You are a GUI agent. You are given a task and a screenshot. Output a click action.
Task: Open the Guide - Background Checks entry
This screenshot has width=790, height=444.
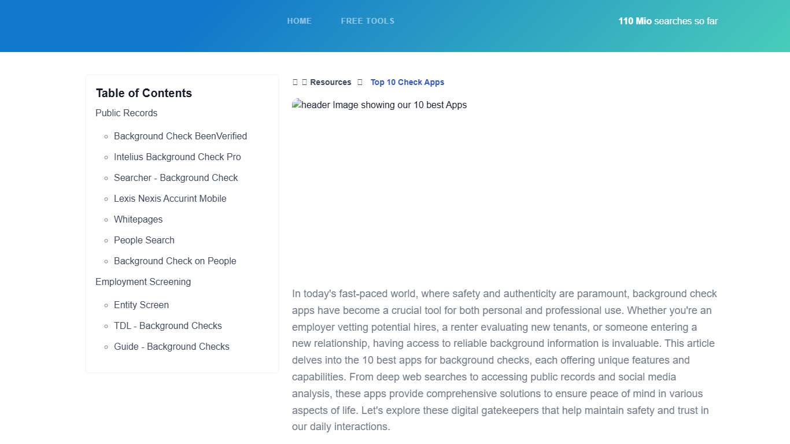(x=172, y=346)
